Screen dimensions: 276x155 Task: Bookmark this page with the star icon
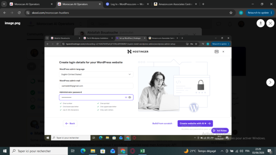[231, 13]
